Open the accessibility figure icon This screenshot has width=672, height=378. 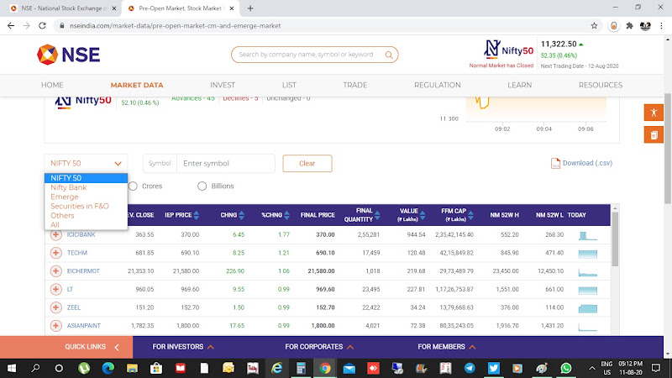tap(654, 113)
